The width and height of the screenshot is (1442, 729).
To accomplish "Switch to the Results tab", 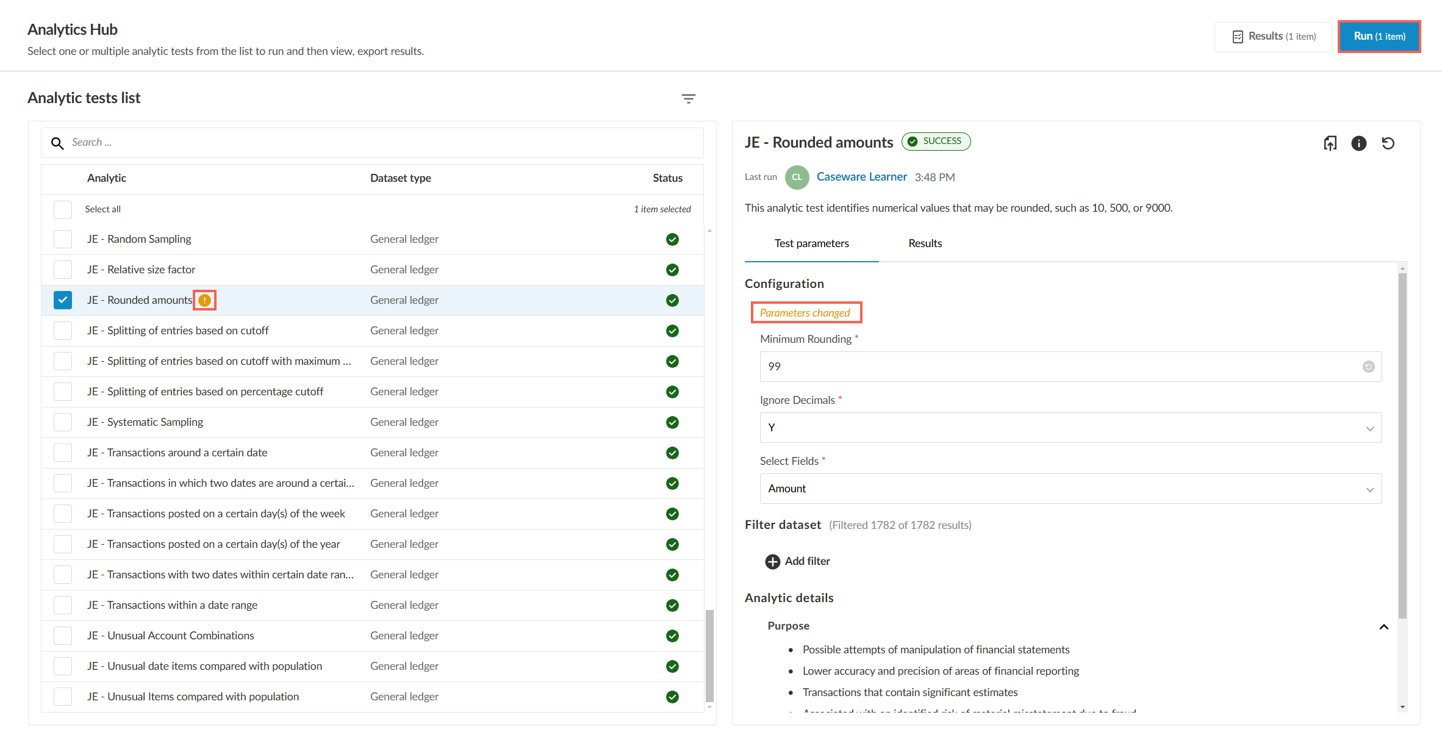I will click(925, 243).
